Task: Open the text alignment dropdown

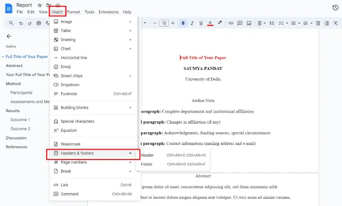Action: click(261, 23)
